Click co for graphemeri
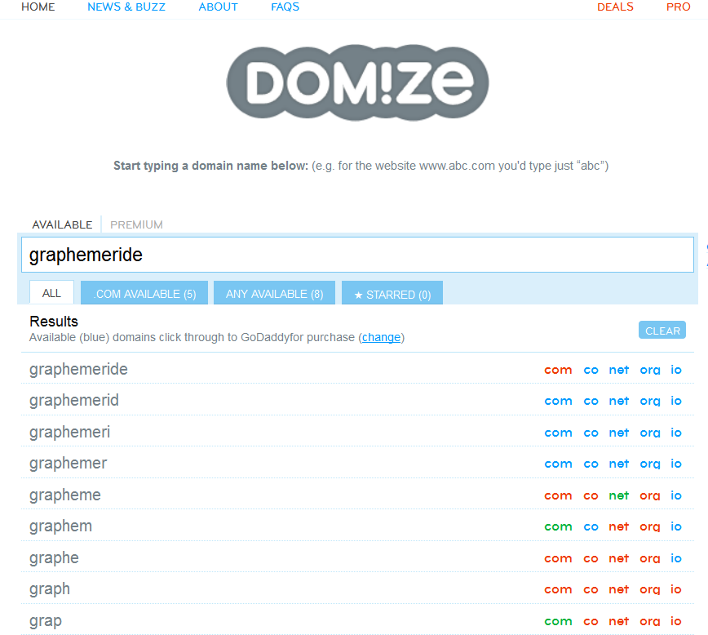The height and width of the screenshot is (635, 708). tap(591, 433)
